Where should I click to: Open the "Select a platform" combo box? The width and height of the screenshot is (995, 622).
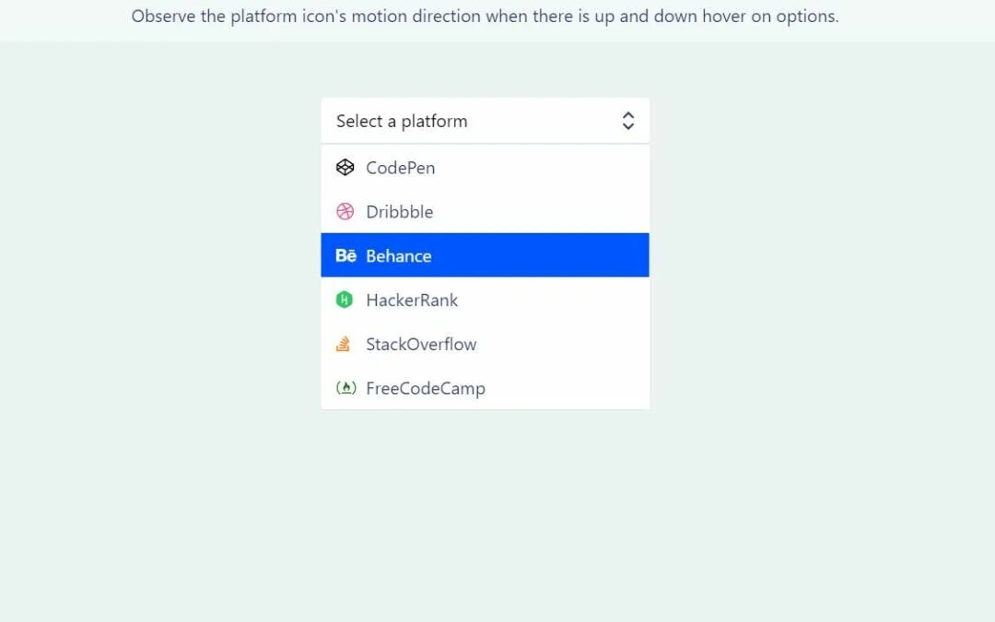[461, 121]
